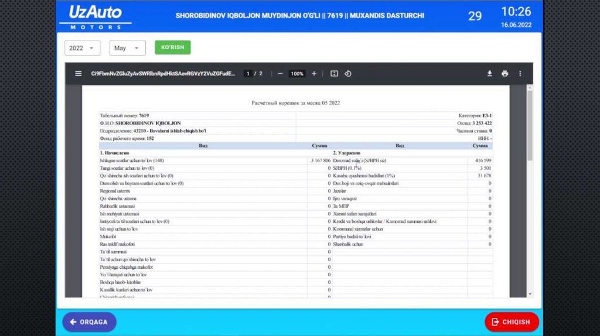Log out using the CHIQISH button

[x=512, y=322]
